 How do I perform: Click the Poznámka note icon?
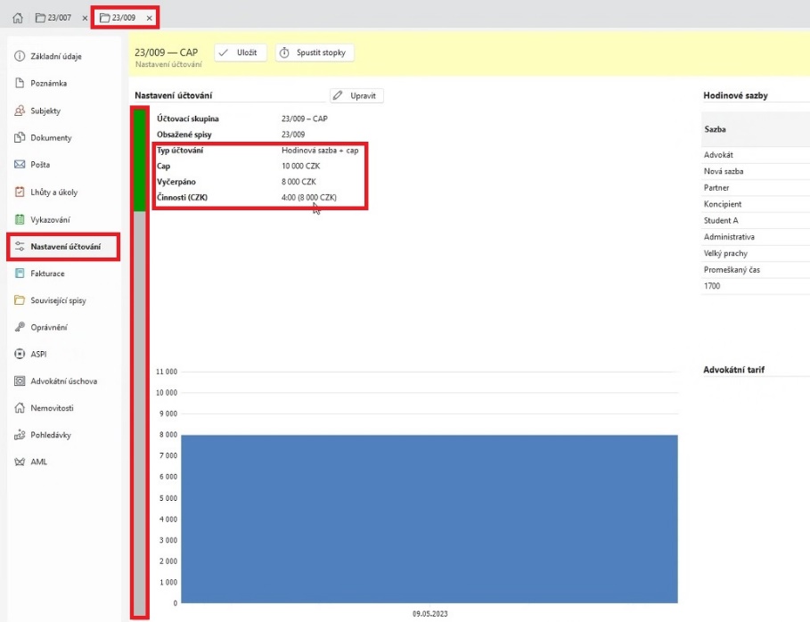click(x=19, y=84)
